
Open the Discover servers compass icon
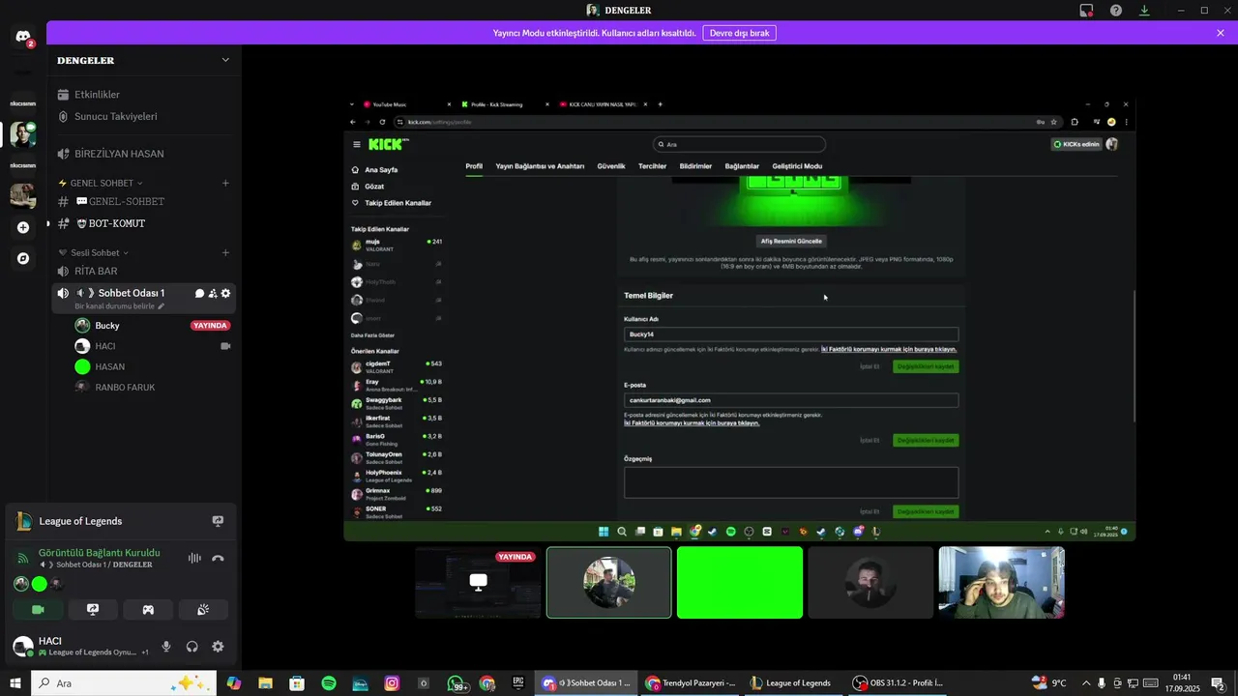pyautogui.click(x=23, y=258)
